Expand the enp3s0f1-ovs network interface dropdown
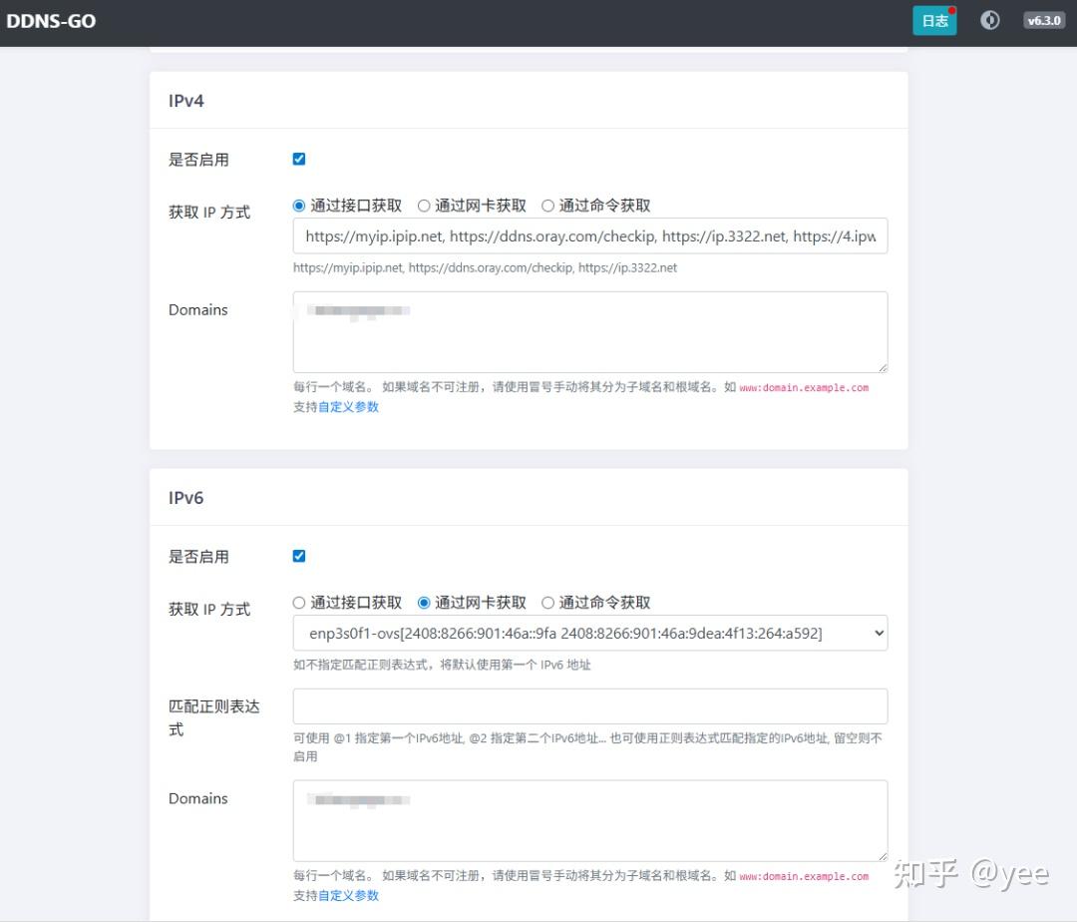 pos(589,633)
